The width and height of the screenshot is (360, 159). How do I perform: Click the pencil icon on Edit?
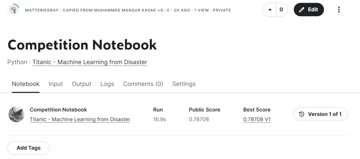pyautogui.click(x=302, y=10)
